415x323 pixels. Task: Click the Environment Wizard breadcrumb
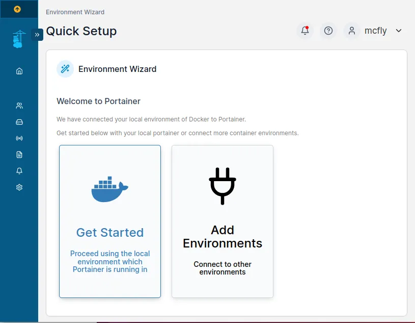pyautogui.click(x=75, y=12)
